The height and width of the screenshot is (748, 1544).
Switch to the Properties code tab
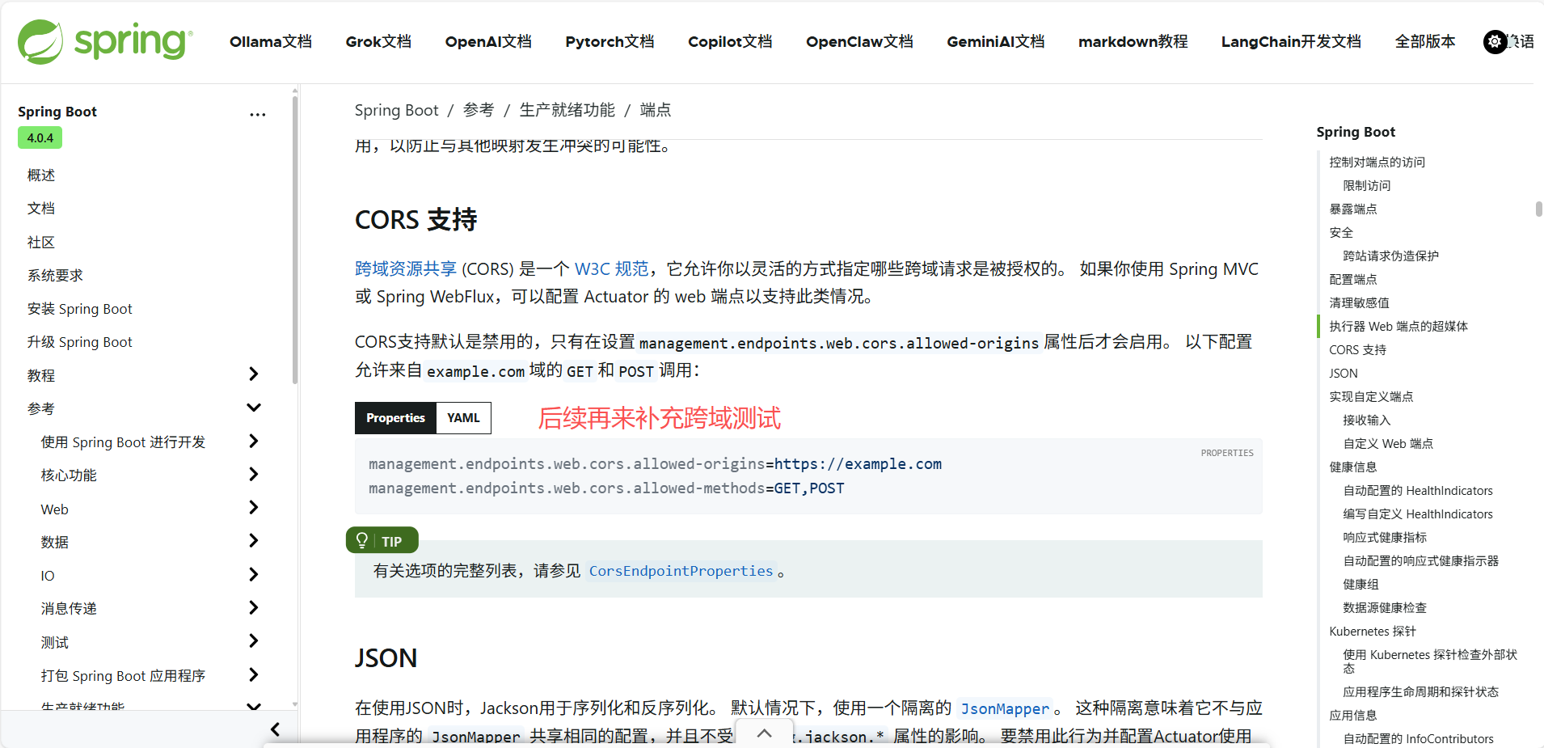click(x=395, y=418)
